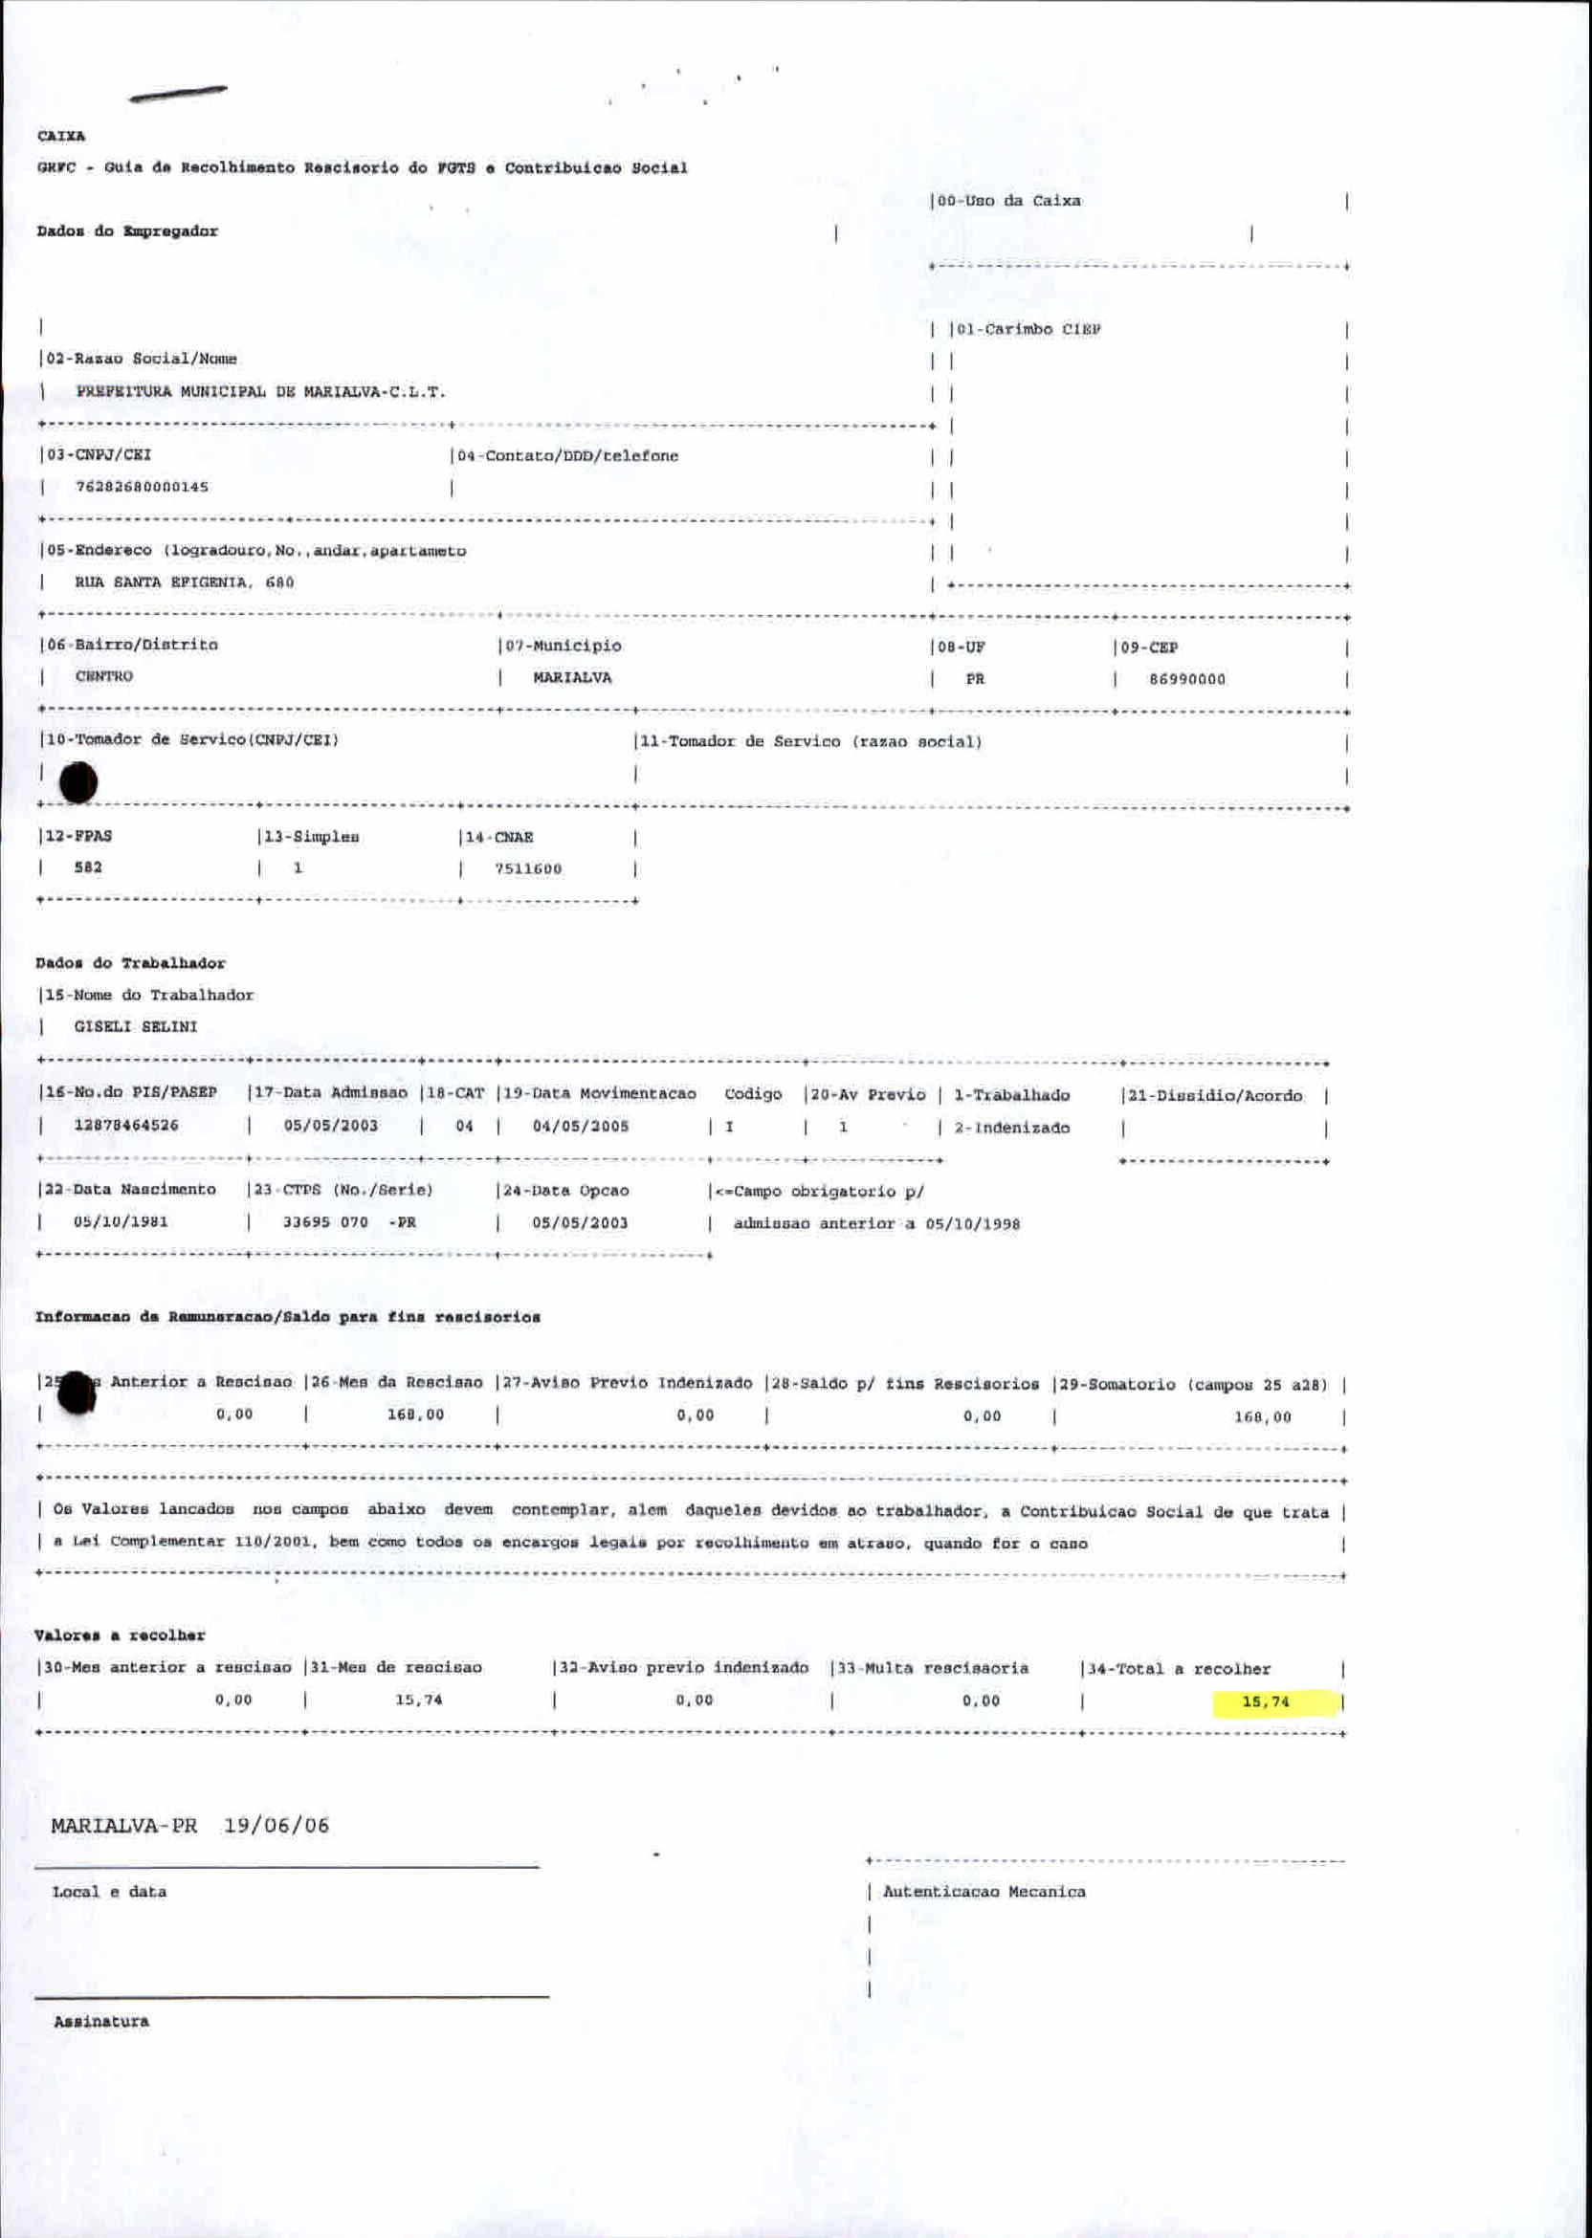The height and width of the screenshot is (2238, 1592).
Task: Select the Data Admissao value 05/05/2003
Action: coord(331,1125)
